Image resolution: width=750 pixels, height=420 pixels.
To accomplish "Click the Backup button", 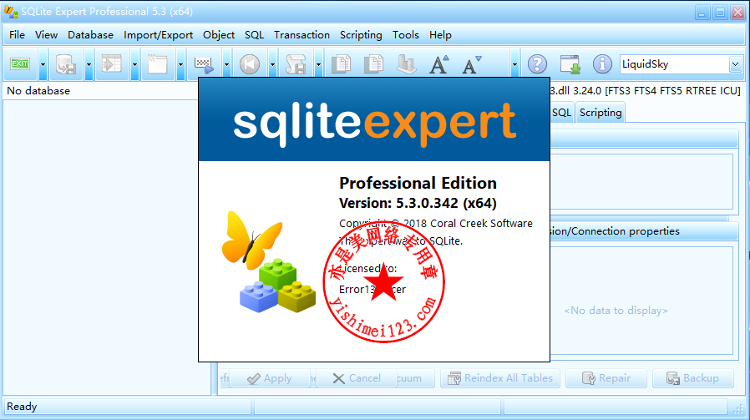I will tap(692, 378).
